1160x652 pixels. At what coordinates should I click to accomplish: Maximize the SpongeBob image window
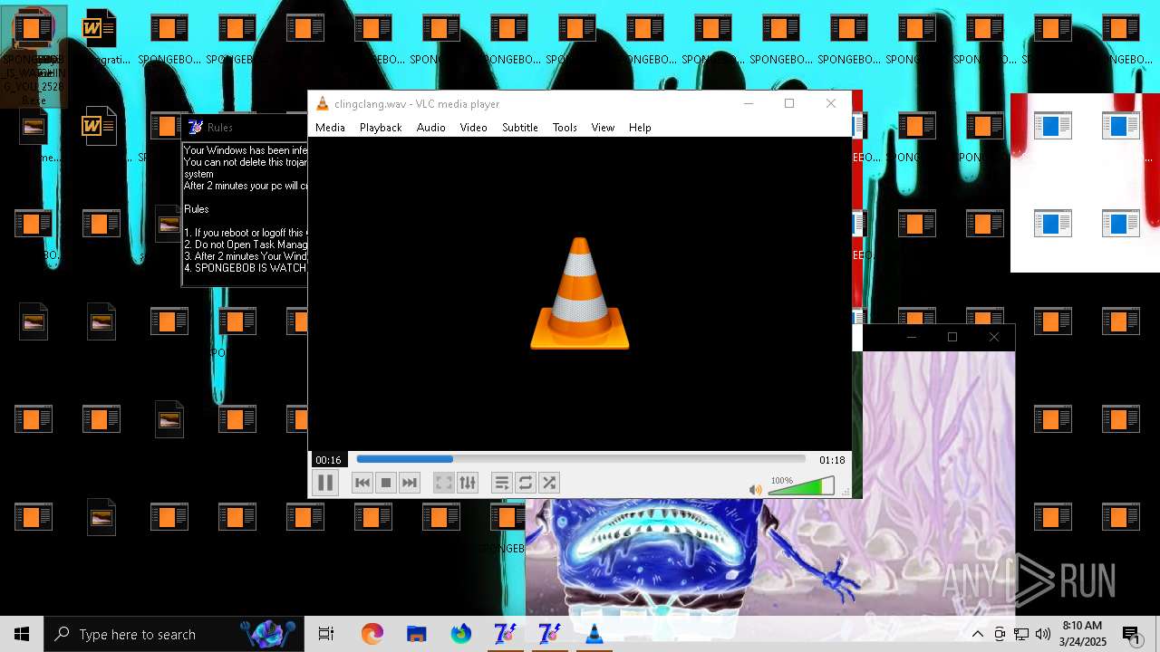tap(952, 337)
